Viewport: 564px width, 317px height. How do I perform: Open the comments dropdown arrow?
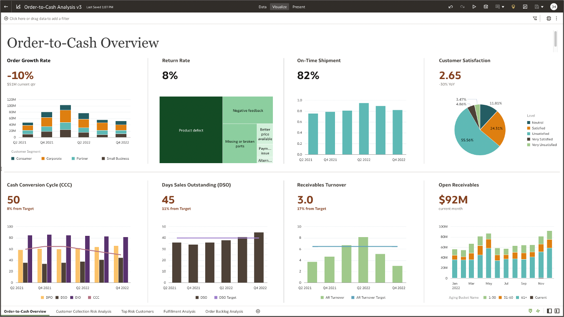[x=504, y=7]
